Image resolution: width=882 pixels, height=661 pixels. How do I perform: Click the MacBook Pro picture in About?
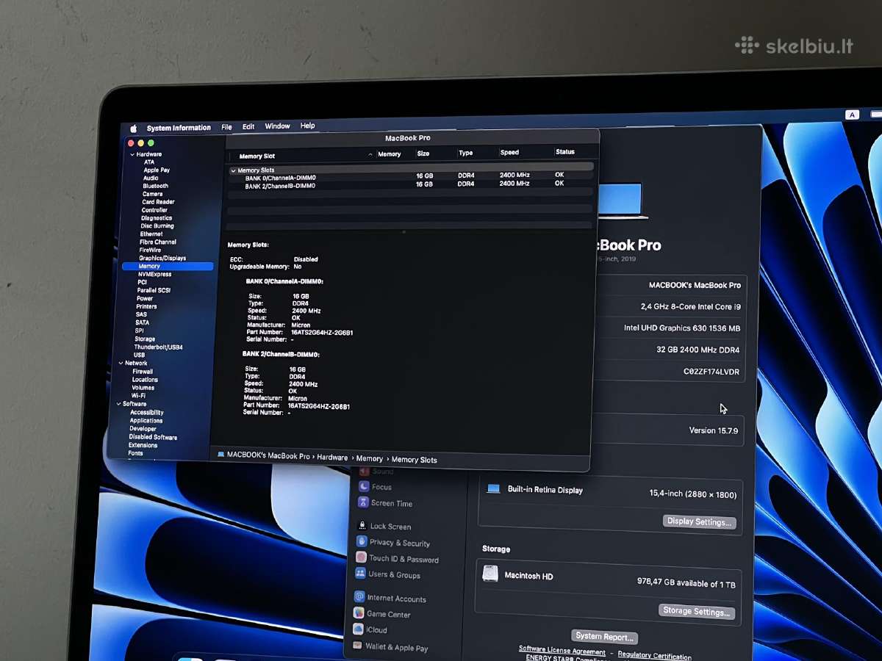coord(622,201)
